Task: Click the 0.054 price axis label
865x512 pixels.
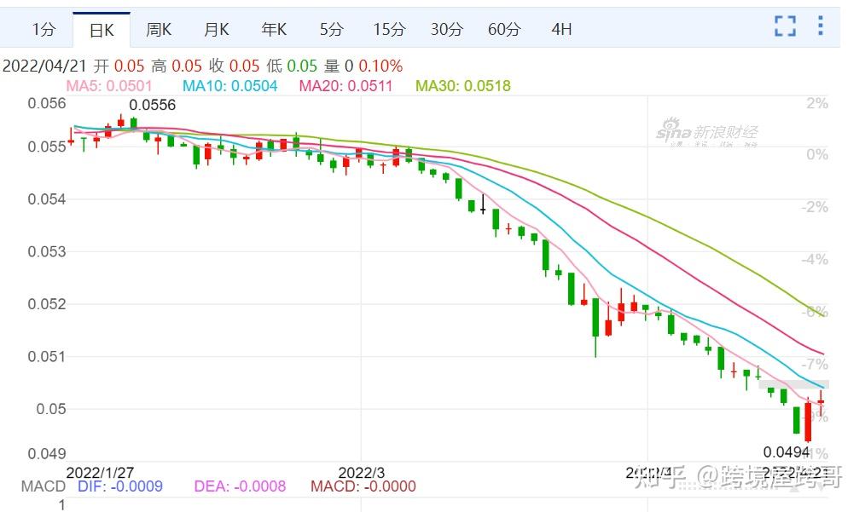Action: click(47, 199)
